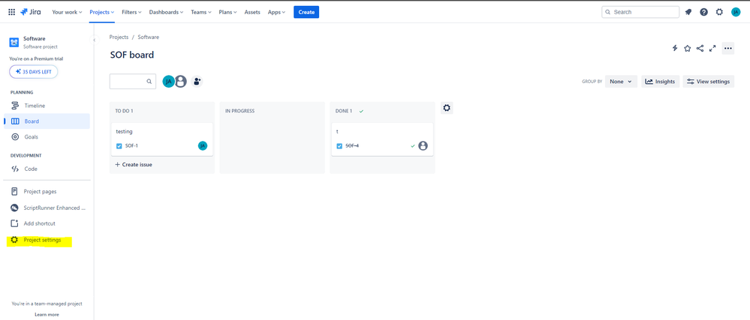Click the add people icon

197,82
